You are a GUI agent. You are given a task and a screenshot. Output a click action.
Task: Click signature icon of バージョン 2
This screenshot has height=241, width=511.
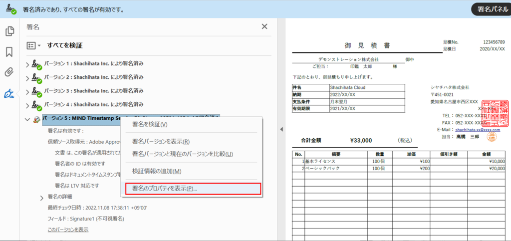coord(36,79)
